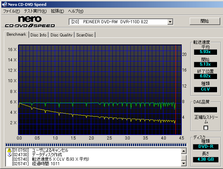The image size is (223, 169).
Task: Click the red position marker line on graph
Action: tap(175, 90)
